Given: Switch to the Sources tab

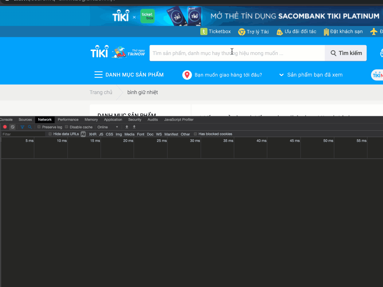Looking at the screenshot, I should tap(25, 120).
